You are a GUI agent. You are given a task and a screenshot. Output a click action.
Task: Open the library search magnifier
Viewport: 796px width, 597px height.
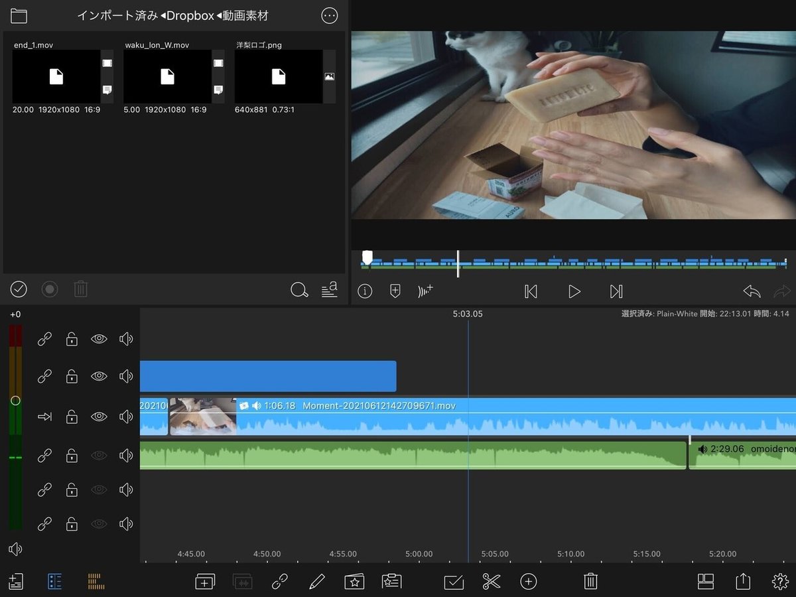[299, 290]
